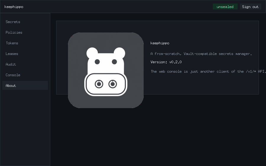Click the web console /v1/* API sentence
Screen dimensions: 266x166
click(x=208, y=71)
